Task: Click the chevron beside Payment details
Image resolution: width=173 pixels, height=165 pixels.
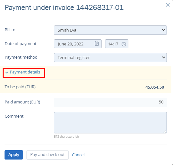Action: pos(6,73)
